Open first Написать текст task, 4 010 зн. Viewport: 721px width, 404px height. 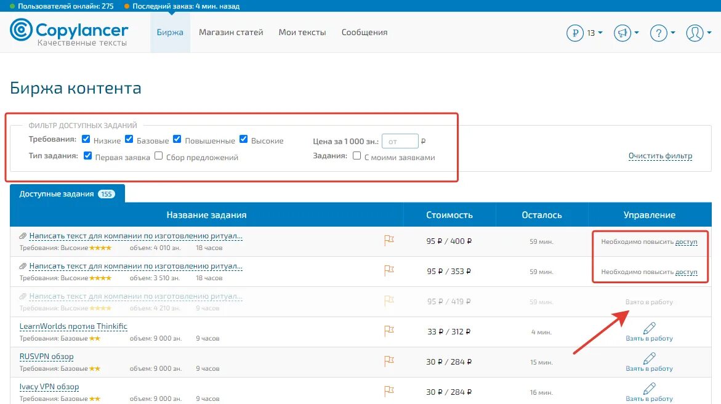pos(135,236)
